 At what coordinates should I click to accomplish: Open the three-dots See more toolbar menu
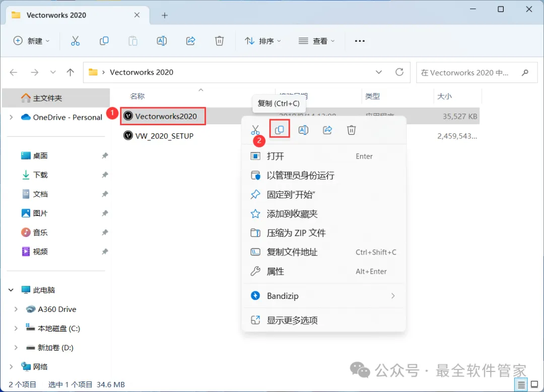(x=360, y=41)
